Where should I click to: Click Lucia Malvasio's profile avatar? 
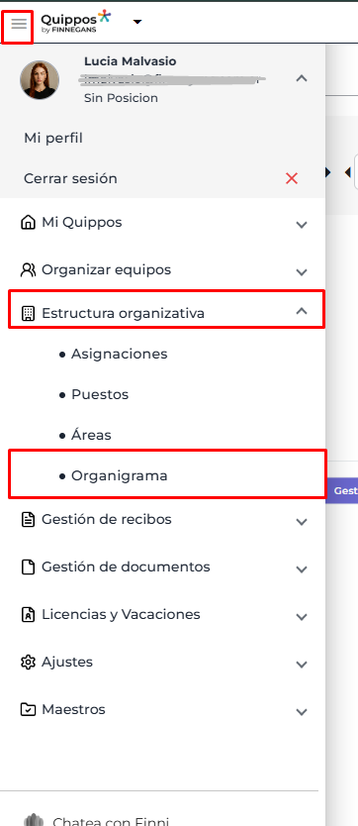[40, 79]
